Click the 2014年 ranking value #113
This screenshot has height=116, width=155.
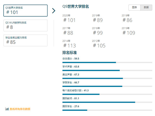69,46
